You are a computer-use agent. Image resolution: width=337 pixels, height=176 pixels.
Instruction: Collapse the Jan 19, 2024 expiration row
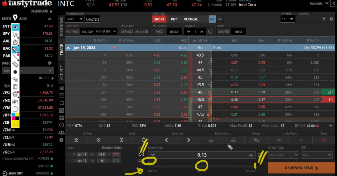click(68, 48)
